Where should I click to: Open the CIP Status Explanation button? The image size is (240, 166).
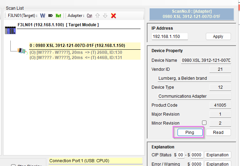pos(218,155)
